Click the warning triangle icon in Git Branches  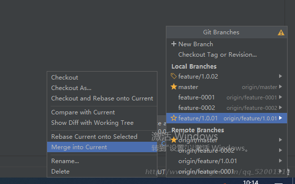(281, 33)
